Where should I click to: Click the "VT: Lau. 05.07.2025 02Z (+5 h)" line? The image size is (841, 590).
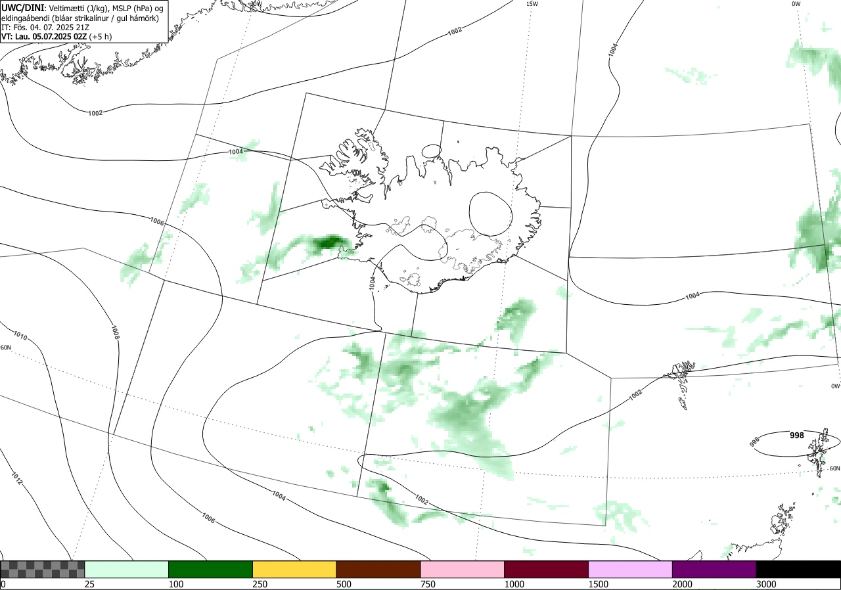pyautogui.click(x=57, y=36)
